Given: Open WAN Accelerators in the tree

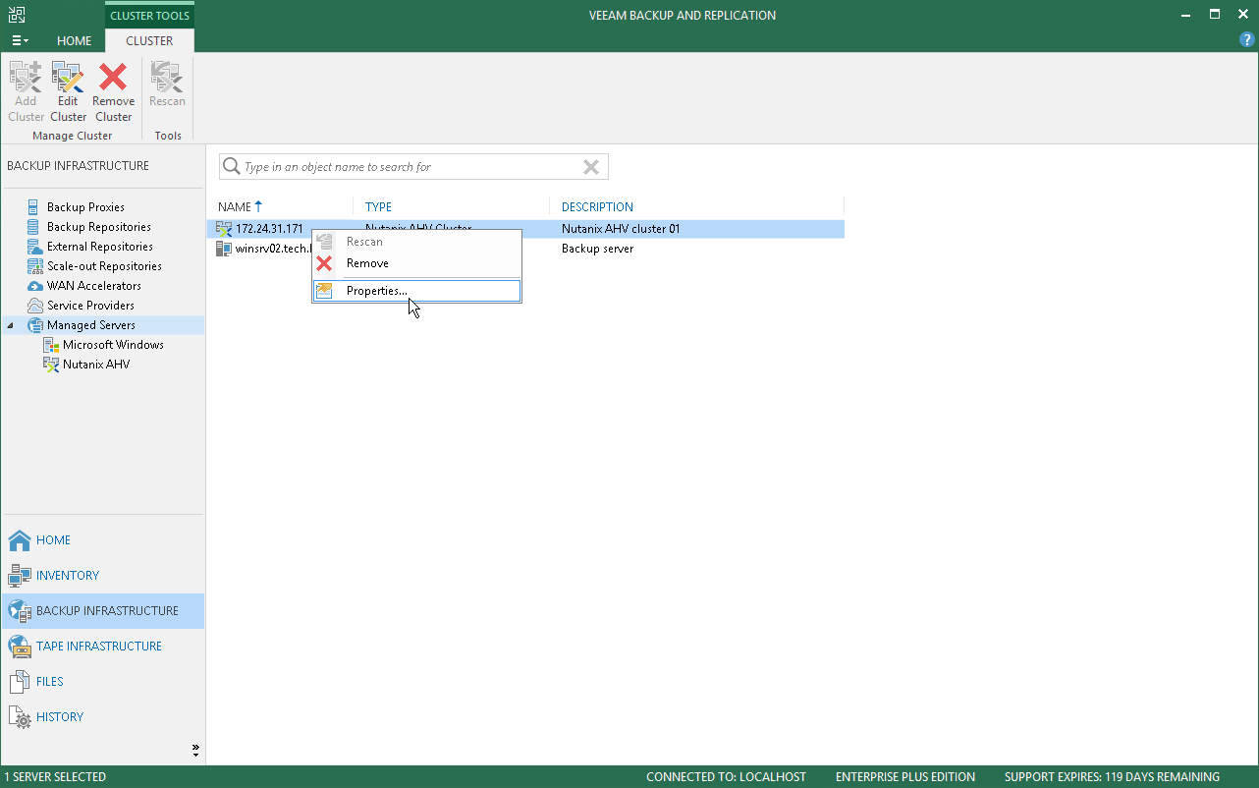Looking at the screenshot, I should pyautogui.click(x=94, y=286).
